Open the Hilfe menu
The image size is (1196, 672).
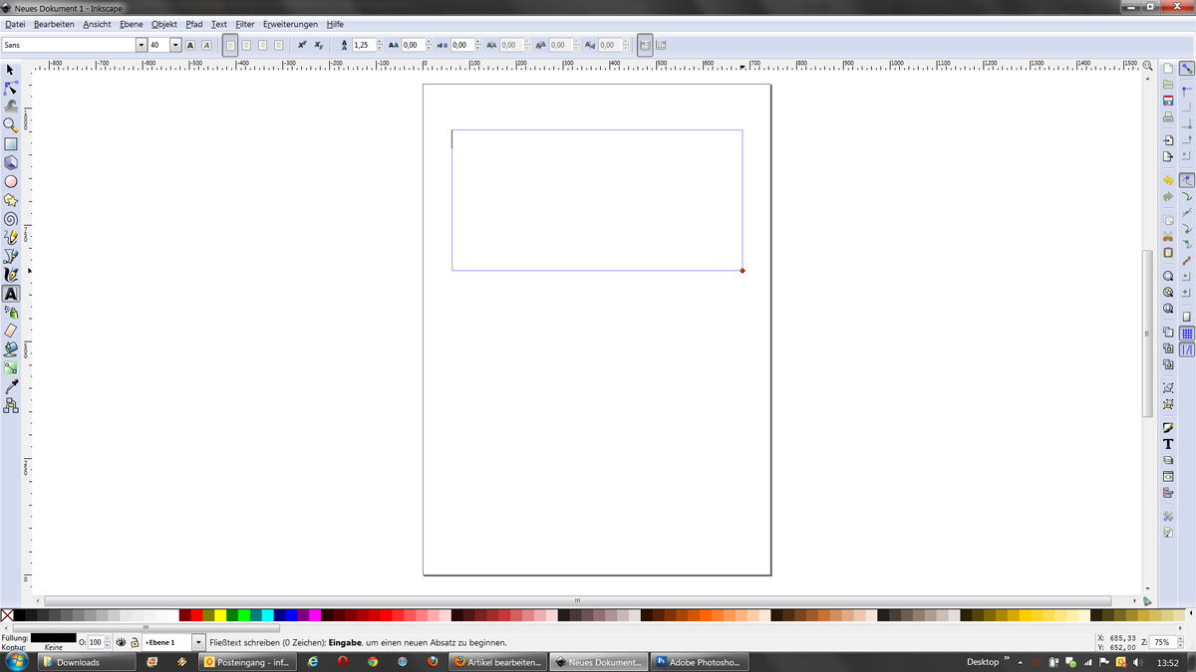click(335, 24)
